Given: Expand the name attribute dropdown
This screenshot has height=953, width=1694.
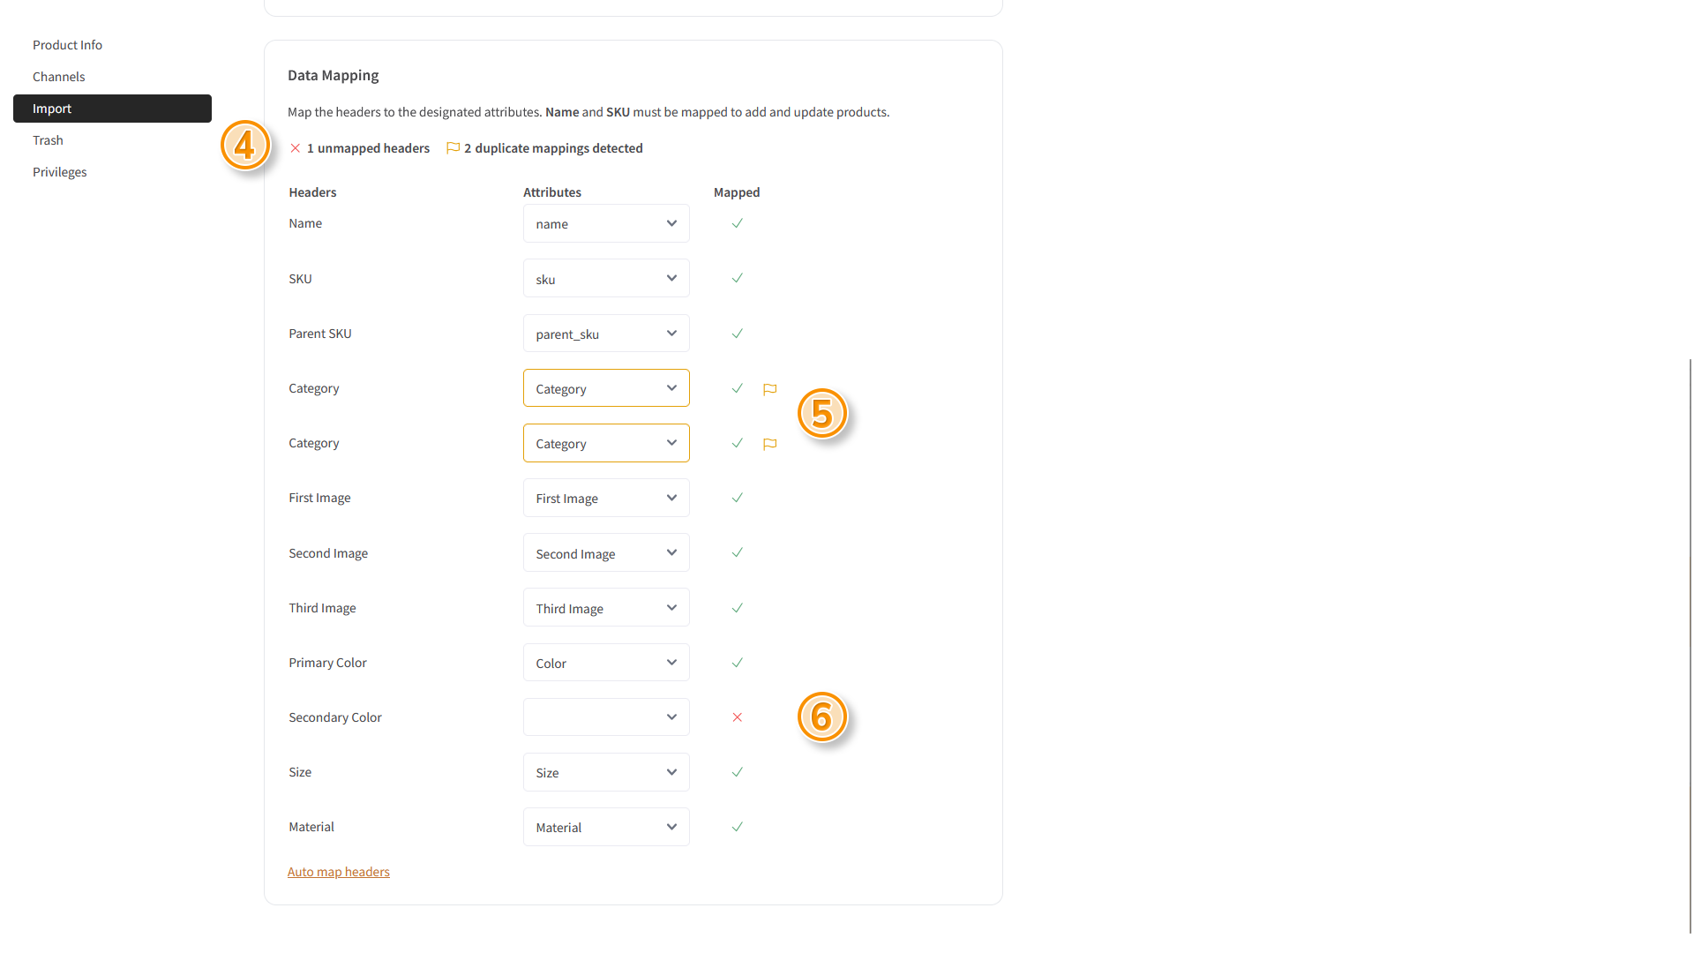Looking at the screenshot, I should click(606, 224).
